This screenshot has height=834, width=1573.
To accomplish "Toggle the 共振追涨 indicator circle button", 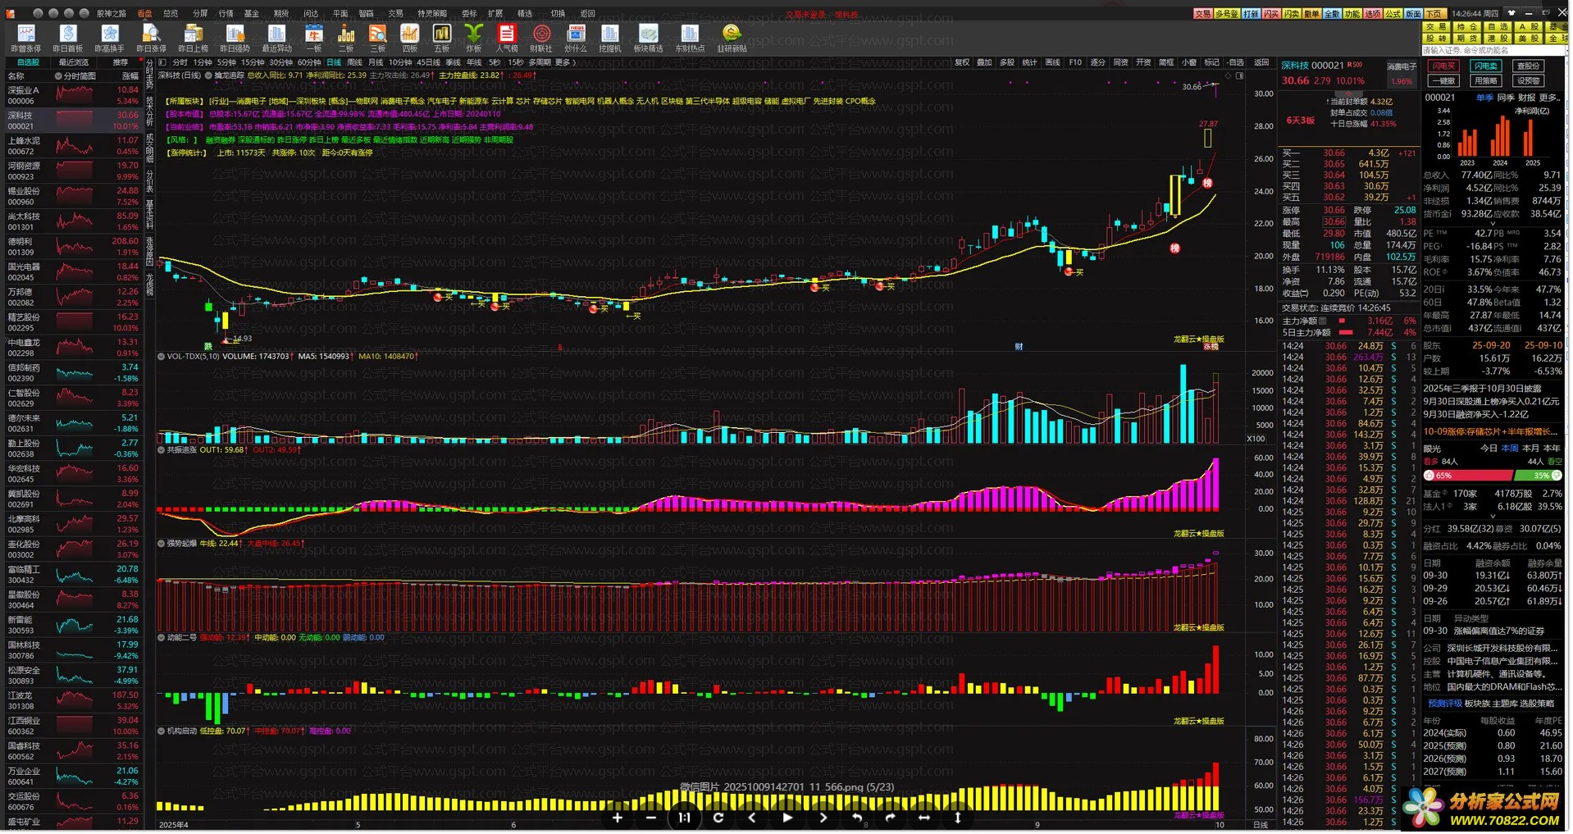I will pos(162,450).
